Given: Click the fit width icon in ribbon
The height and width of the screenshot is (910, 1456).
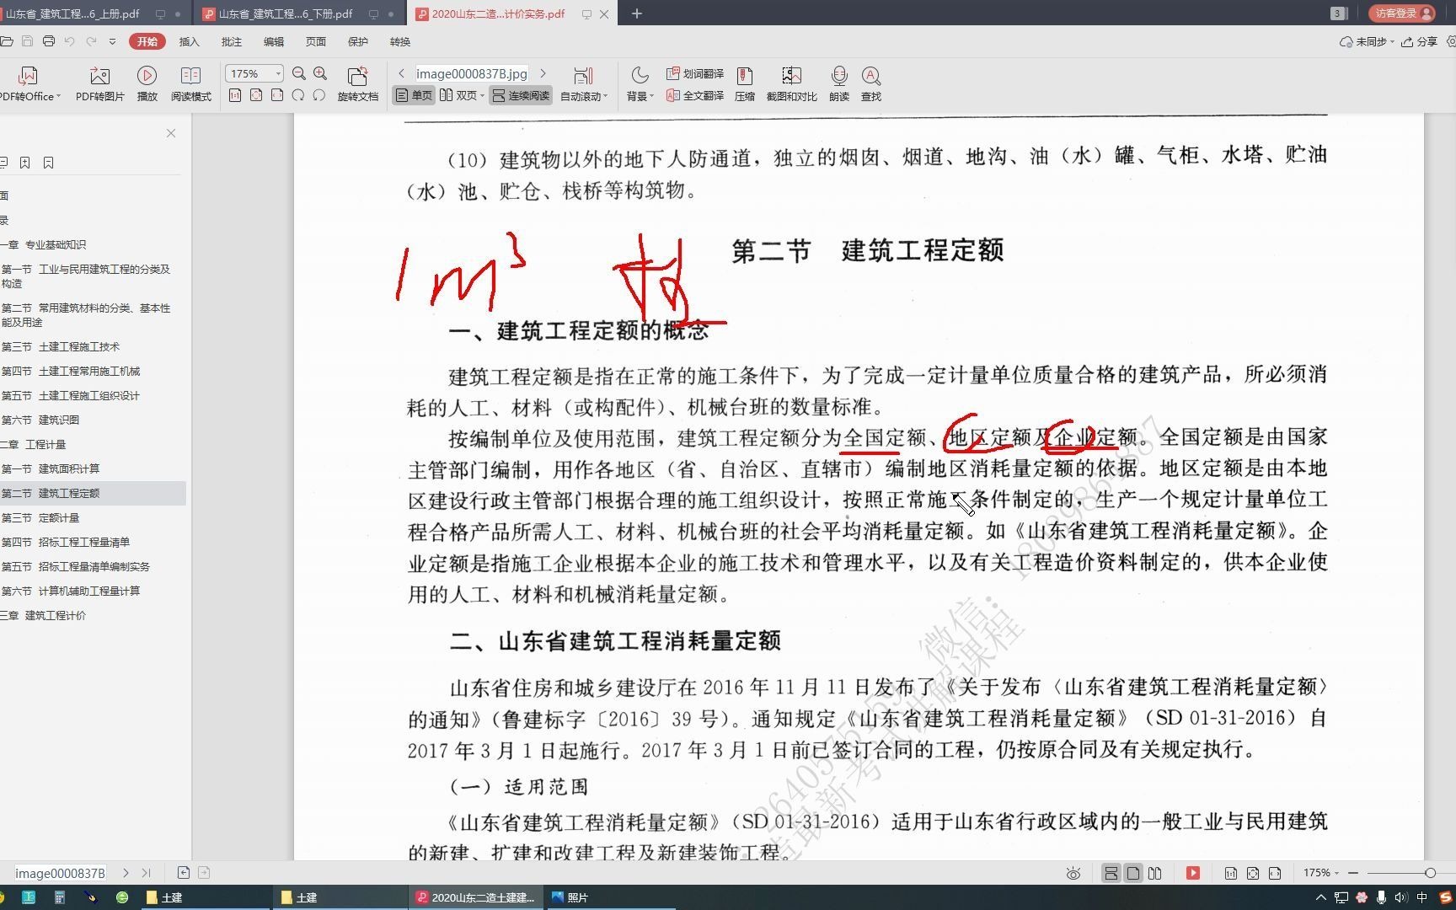Looking at the screenshot, I should click(277, 96).
